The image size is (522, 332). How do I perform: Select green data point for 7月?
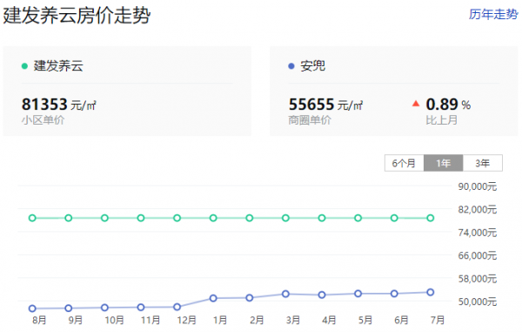[430, 218]
